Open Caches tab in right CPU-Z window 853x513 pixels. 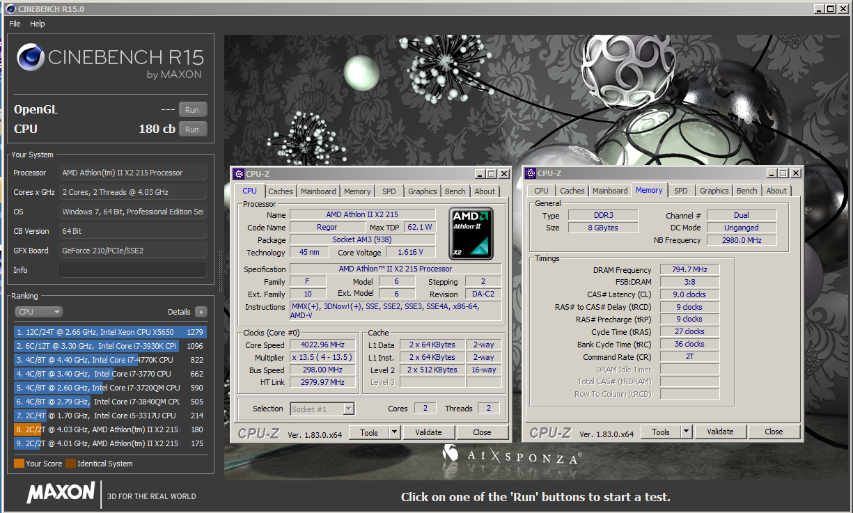pos(572,191)
